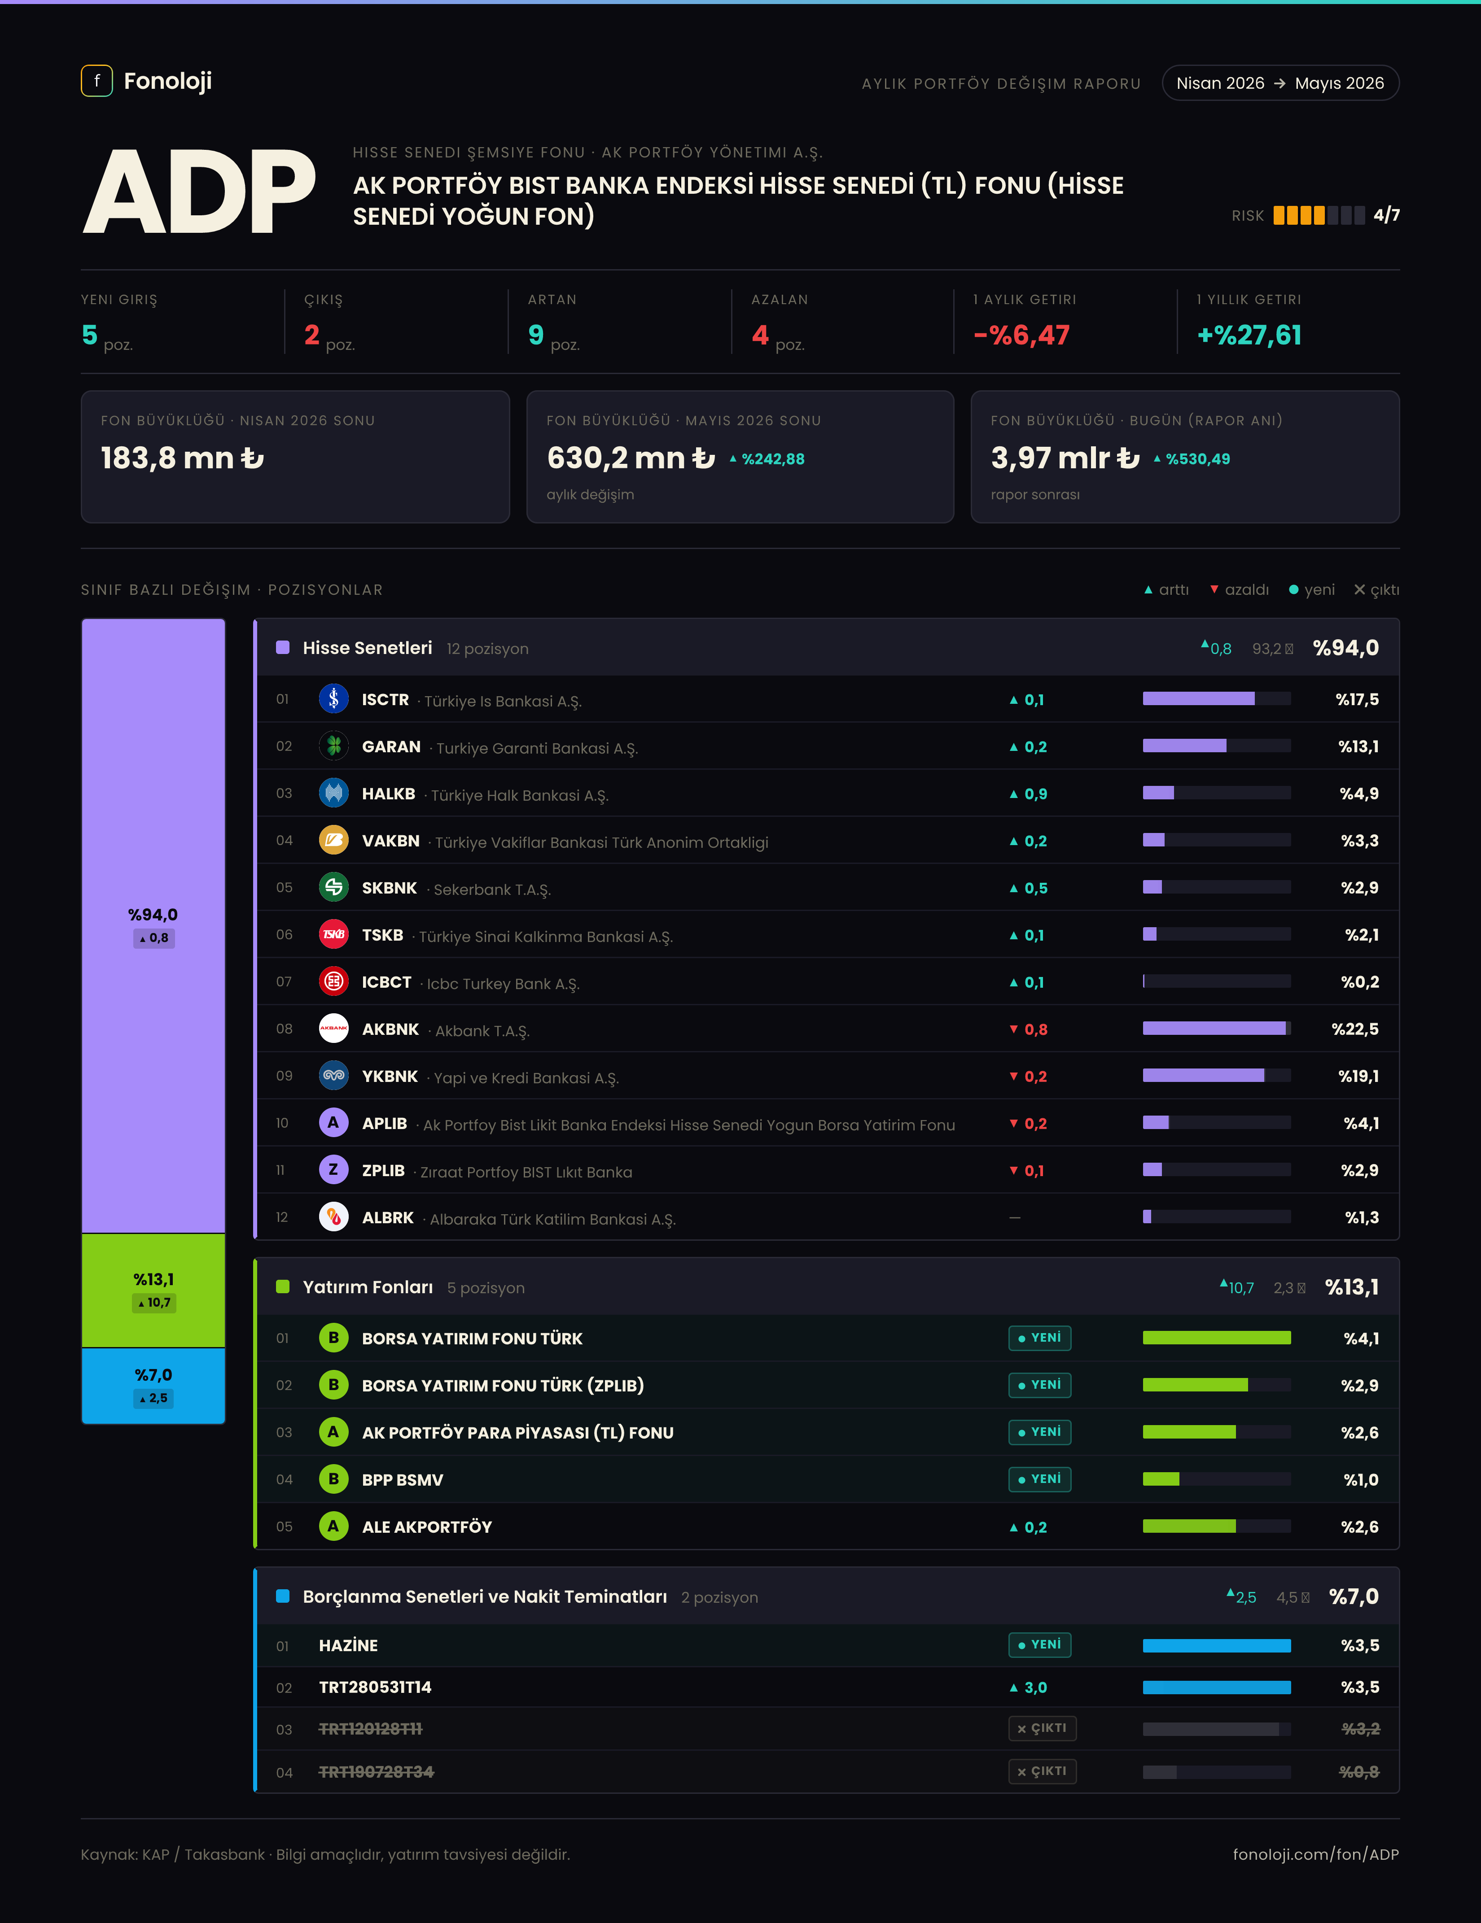Open the fonoloji.com/fon/ADP link

[1315, 1854]
